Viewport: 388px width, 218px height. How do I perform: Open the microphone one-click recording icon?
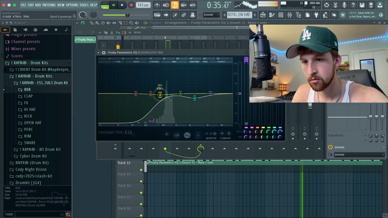coord(344,5)
